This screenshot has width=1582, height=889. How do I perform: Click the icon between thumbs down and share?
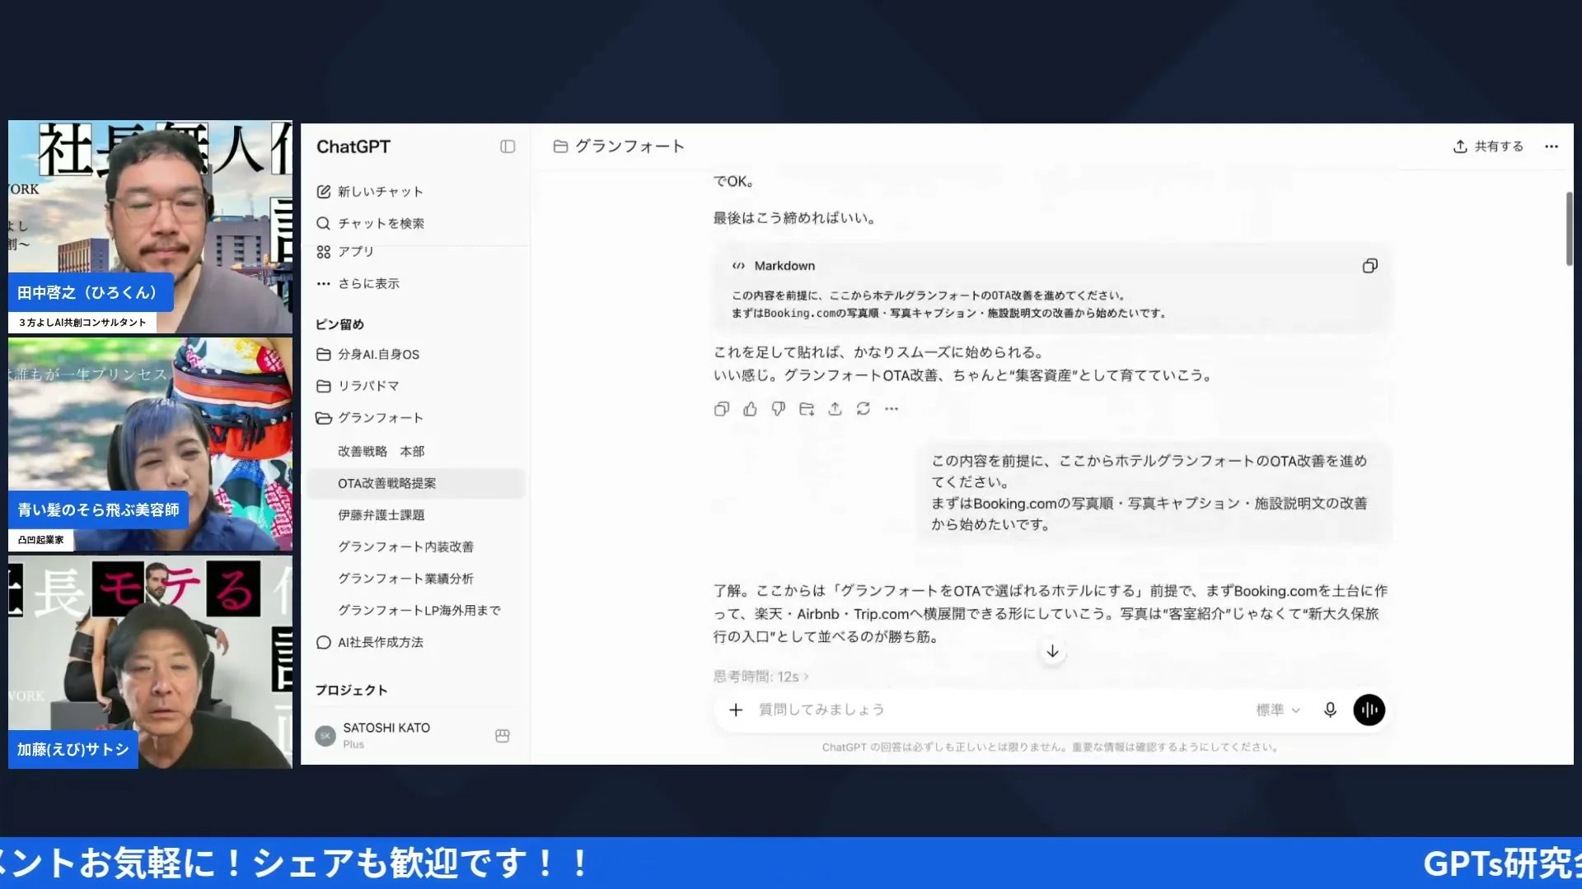807,409
